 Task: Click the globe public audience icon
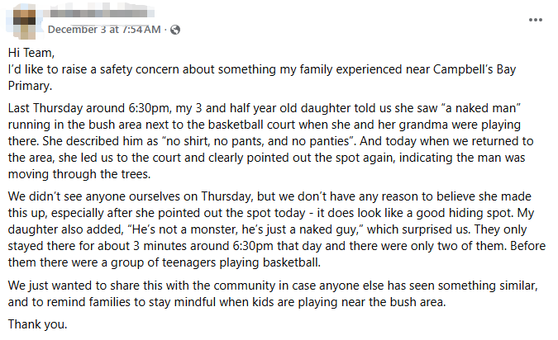pyautogui.click(x=175, y=31)
